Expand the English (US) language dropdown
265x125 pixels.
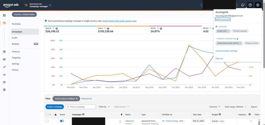point(223,31)
